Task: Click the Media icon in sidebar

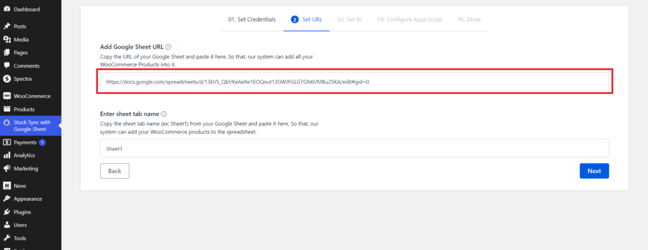Action: coord(6,40)
